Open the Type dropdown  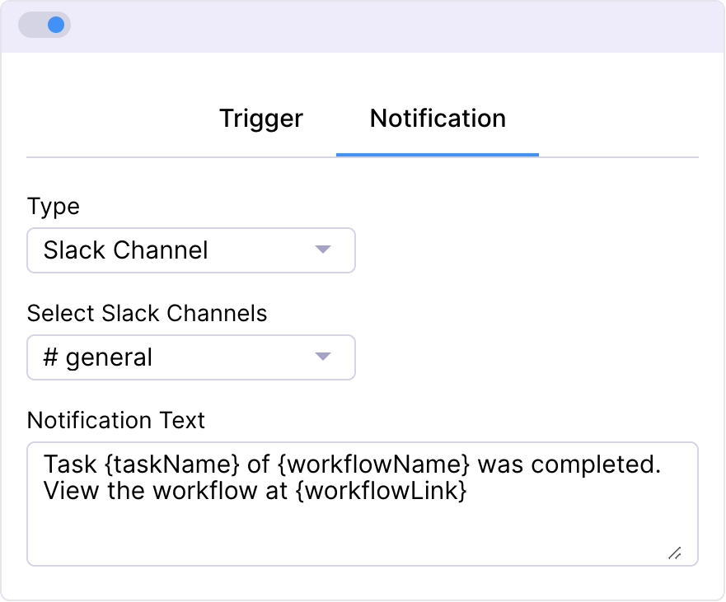click(x=190, y=250)
